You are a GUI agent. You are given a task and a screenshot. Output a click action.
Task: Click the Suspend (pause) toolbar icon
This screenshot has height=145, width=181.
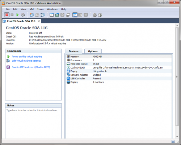pos(12,15)
